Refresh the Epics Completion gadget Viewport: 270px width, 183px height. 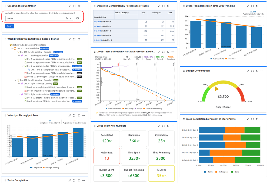point(257,119)
